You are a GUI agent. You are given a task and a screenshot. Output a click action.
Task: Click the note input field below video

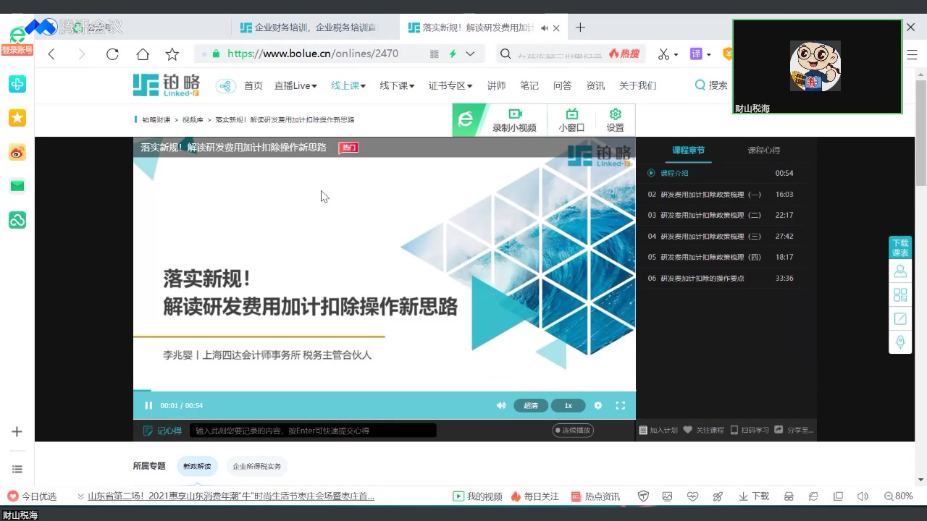tap(313, 430)
